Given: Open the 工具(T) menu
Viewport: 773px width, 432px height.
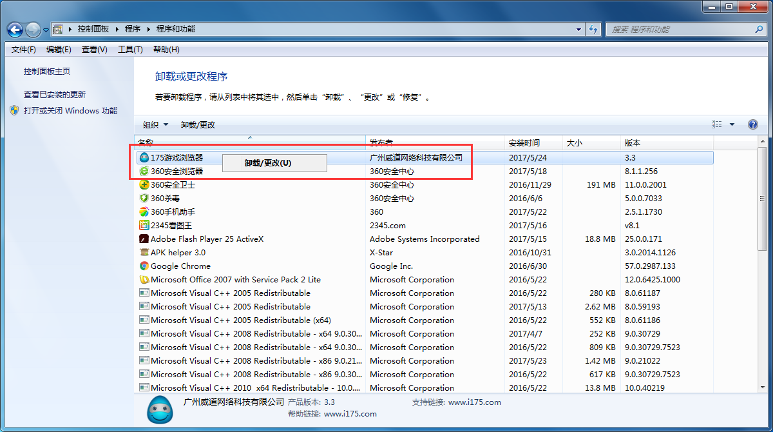Looking at the screenshot, I should point(130,50).
